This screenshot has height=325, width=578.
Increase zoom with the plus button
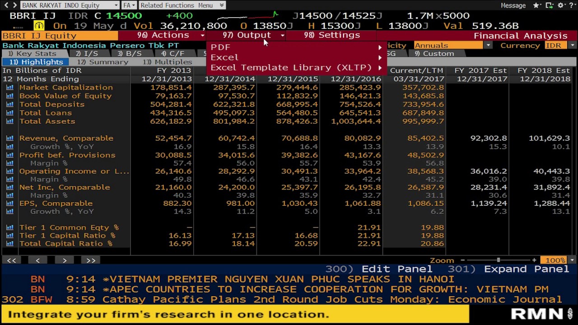pos(534,260)
